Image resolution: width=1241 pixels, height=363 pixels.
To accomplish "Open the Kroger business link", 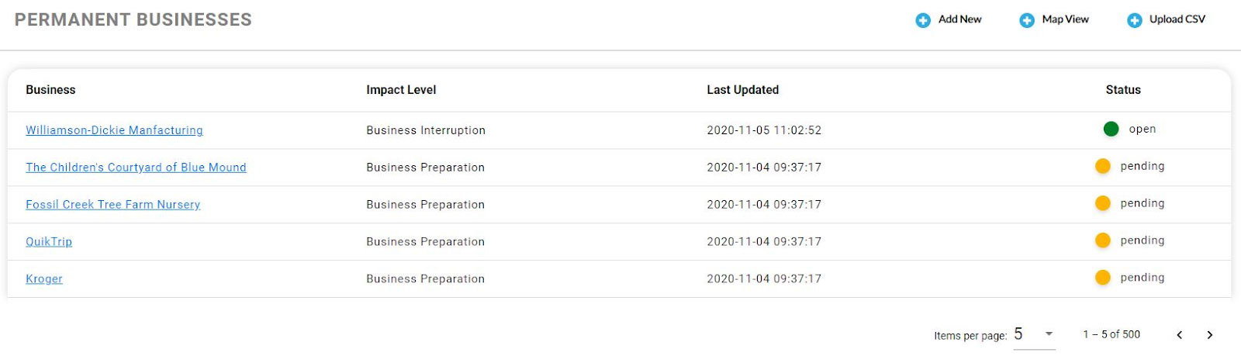I will pos(44,279).
